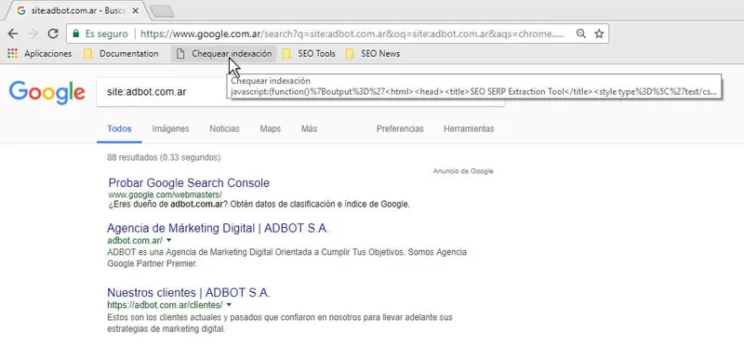
Task: Expand the dropdown arrow next to adbot.com.ar/
Action: click(169, 240)
